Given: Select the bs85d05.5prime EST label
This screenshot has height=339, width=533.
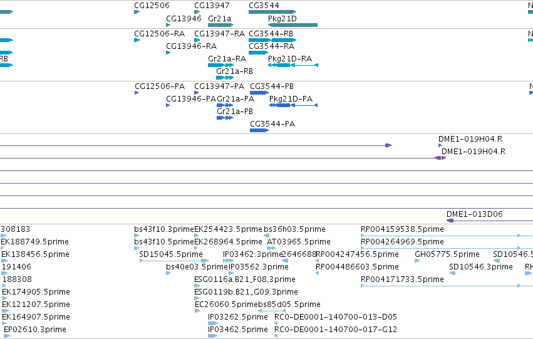Looking at the screenshot, I should (289, 305).
